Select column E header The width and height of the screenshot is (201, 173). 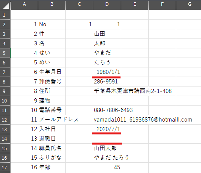pos(135,5)
